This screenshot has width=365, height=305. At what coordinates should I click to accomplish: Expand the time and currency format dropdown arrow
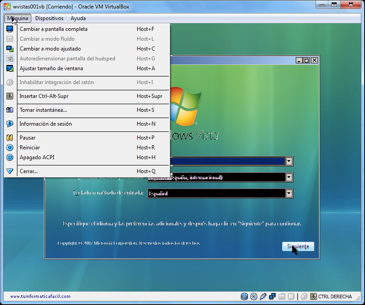289,178
